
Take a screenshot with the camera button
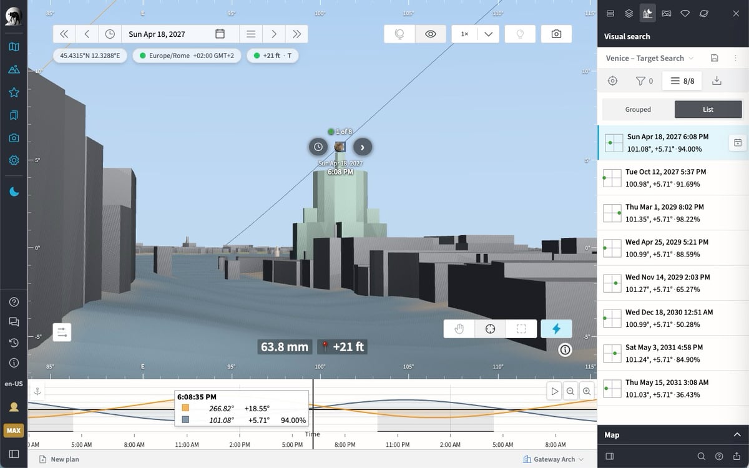point(556,34)
